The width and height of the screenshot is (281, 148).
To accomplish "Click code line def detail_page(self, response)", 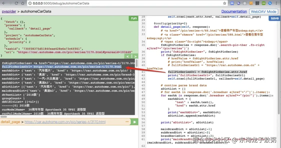I will [182, 27].
